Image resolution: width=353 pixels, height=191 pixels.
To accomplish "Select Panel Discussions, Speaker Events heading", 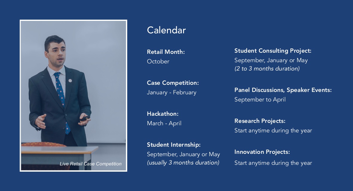I will pyautogui.click(x=283, y=90).
